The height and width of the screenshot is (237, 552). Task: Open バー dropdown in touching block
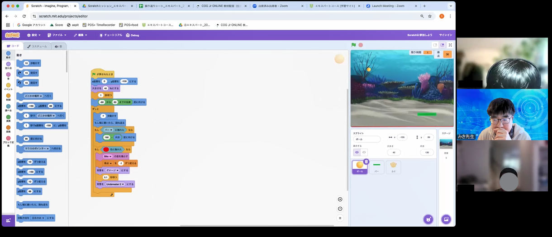[108, 130]
